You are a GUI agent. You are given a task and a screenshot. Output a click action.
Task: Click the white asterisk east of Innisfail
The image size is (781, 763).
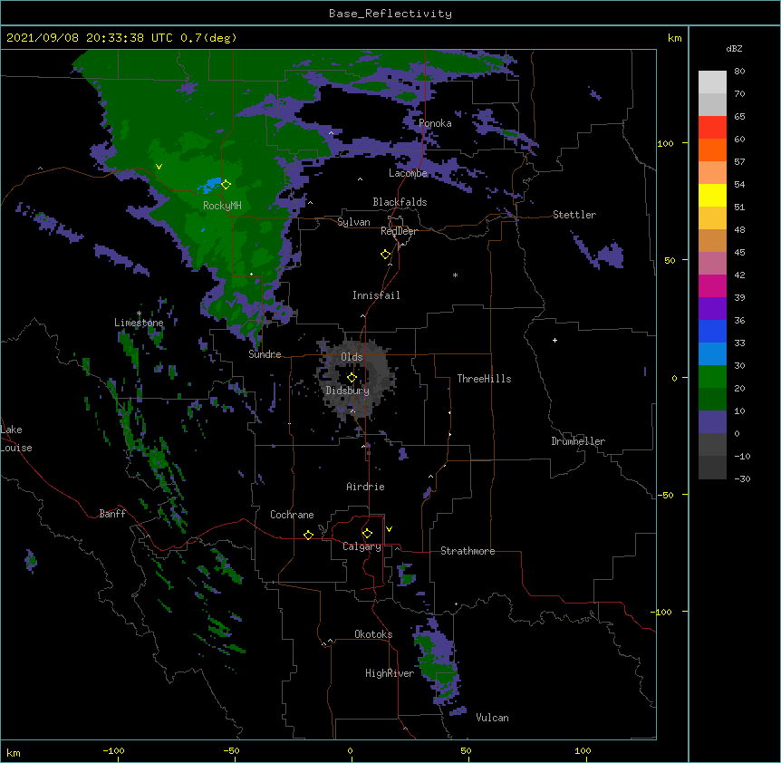click(x=455, y=275)
